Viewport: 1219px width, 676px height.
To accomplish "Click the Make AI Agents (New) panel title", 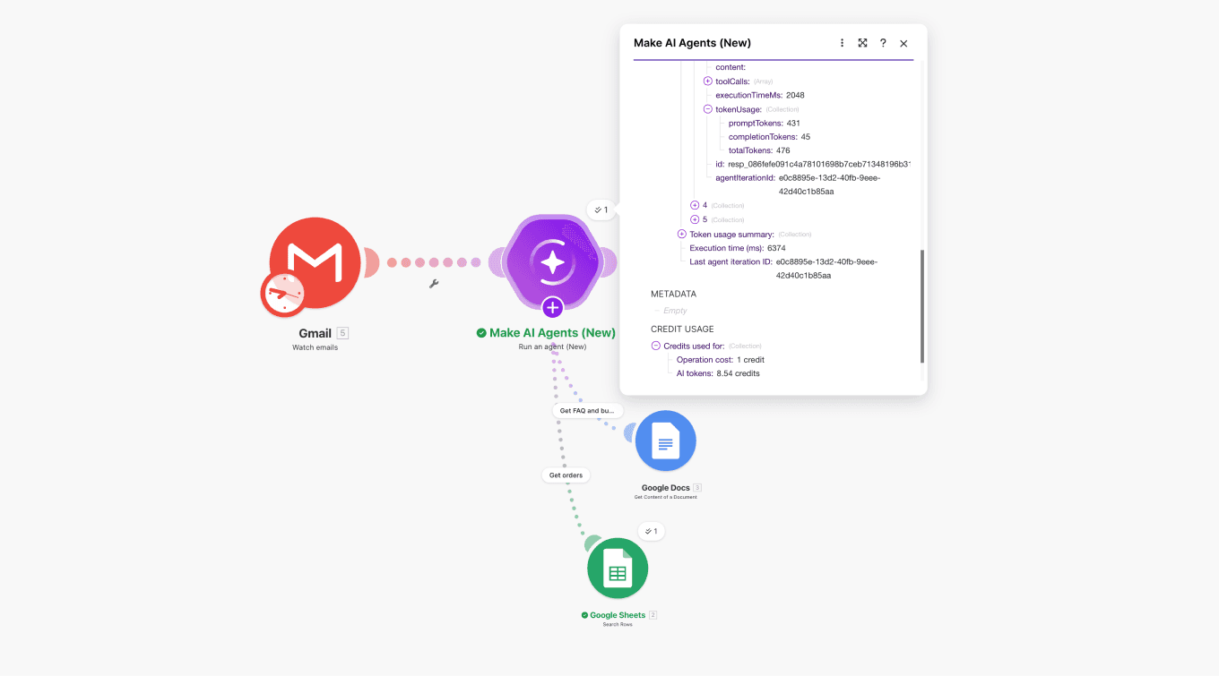I will [x=691, y=42].
